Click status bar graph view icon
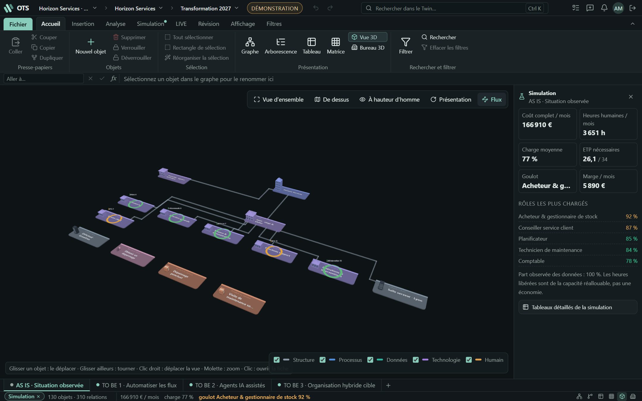The image size is (642, 401). point(579,397)
